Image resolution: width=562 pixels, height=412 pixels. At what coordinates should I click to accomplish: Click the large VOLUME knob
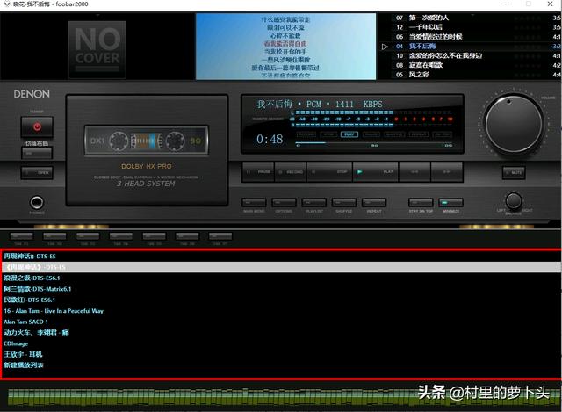513,123
